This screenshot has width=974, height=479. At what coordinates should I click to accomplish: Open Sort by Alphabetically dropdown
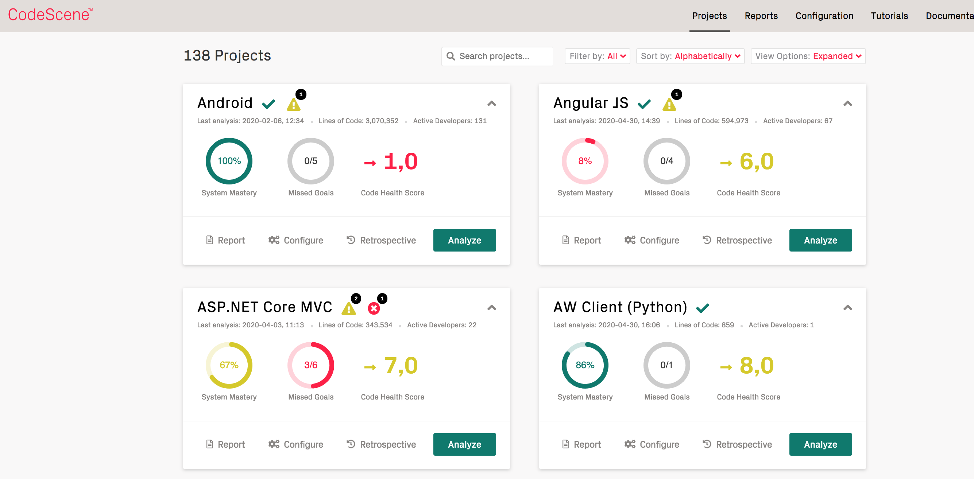click(x=691, y=56)
